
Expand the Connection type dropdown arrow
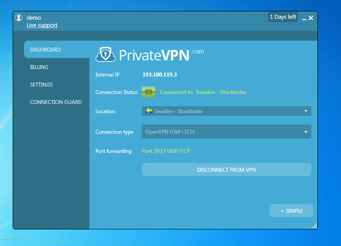(x=306, y=132)
